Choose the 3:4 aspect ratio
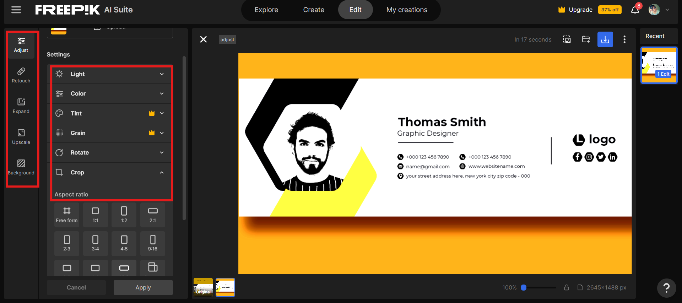This screenshot has width=682, height=303. (x=95, y=243)
